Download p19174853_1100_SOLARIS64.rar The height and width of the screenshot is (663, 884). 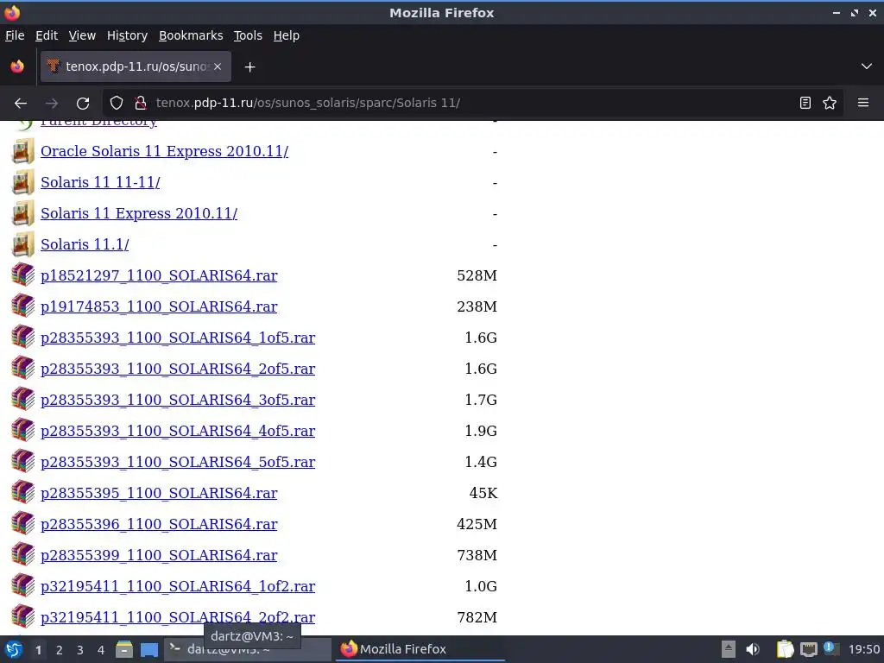159,306
